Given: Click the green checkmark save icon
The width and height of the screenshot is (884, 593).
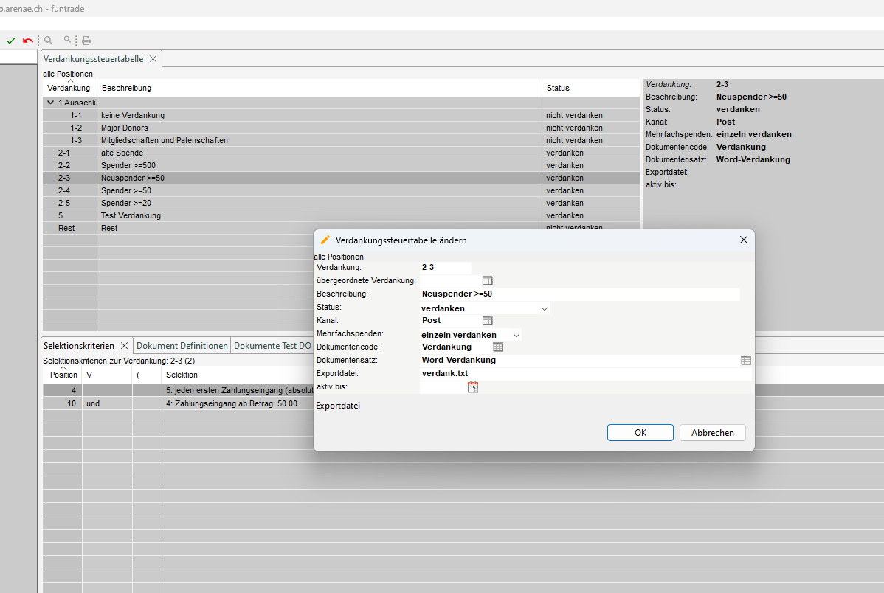Looking at the screenshot, I should pyautogui.click(x=11, y=41).
